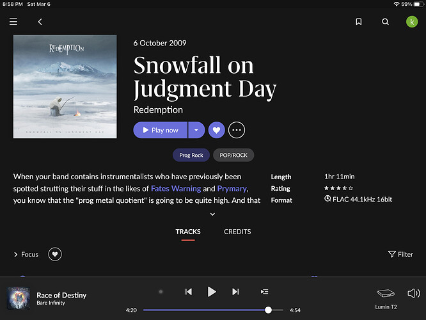
Task: Switch to the CREDITS tab
Action: [x=237, y=232]
